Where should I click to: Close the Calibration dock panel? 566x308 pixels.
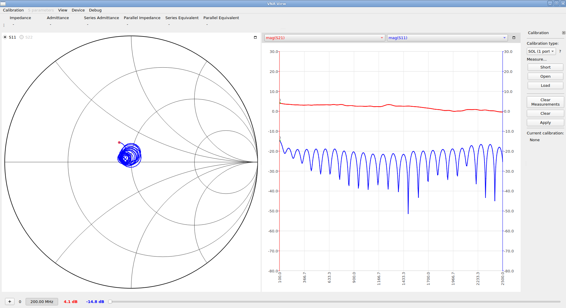[x=563, y=33]
